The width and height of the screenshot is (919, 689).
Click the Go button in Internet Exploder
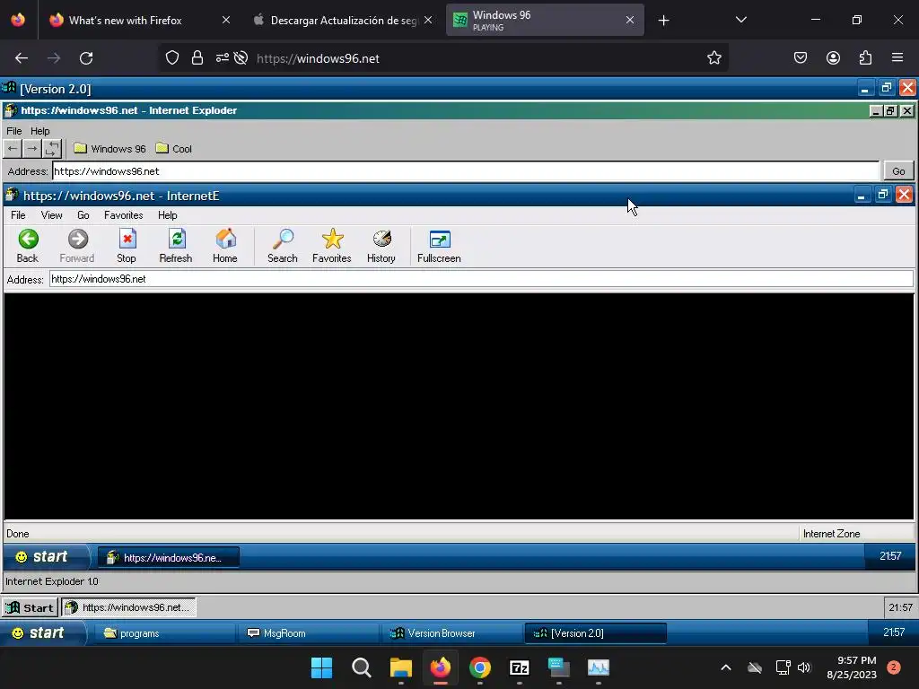click(x=898, y=171)
